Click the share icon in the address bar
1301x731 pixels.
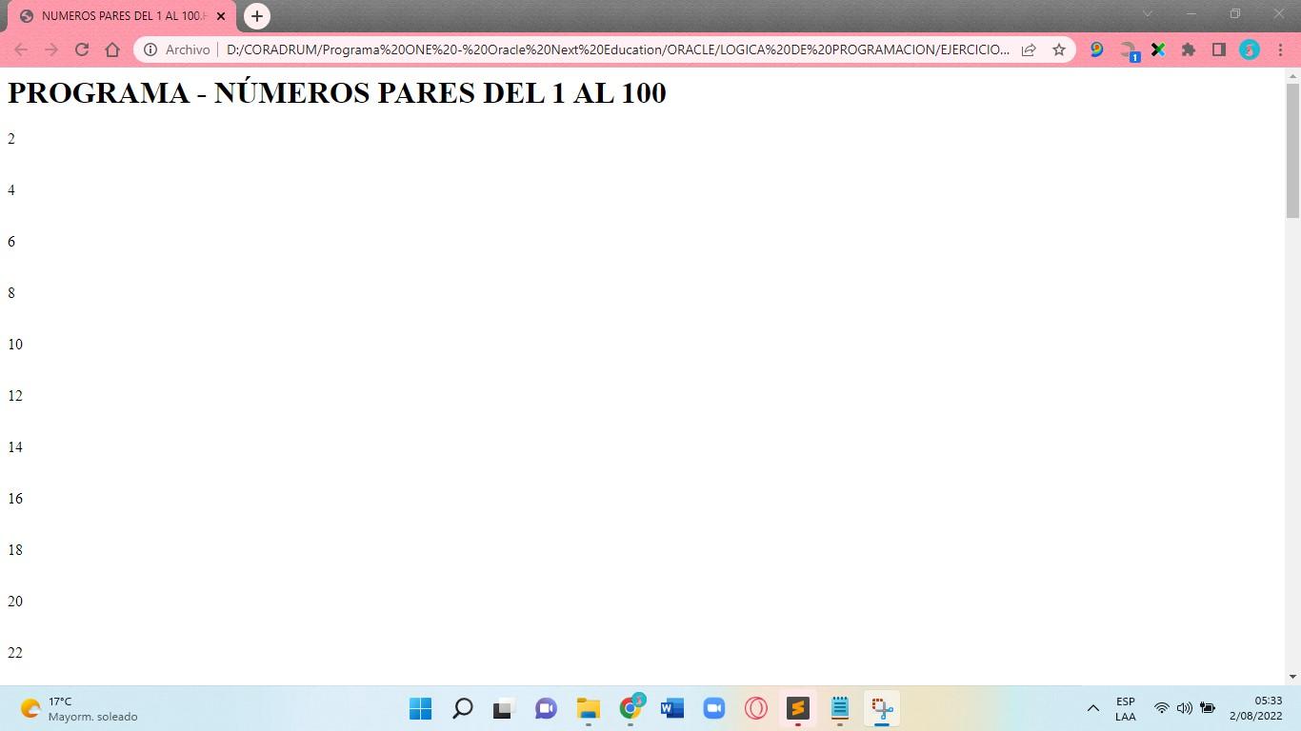(x=1029, y=49)
